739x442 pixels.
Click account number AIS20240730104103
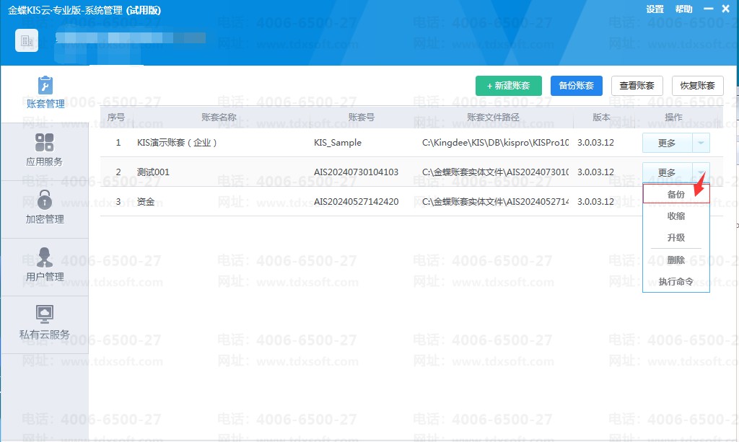[356, 172]
